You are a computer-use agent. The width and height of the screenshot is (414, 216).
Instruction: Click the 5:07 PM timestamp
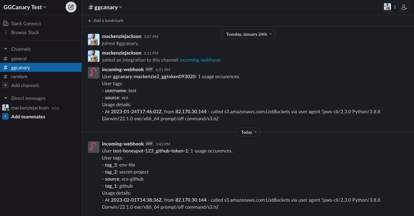[x=151, y=37]
